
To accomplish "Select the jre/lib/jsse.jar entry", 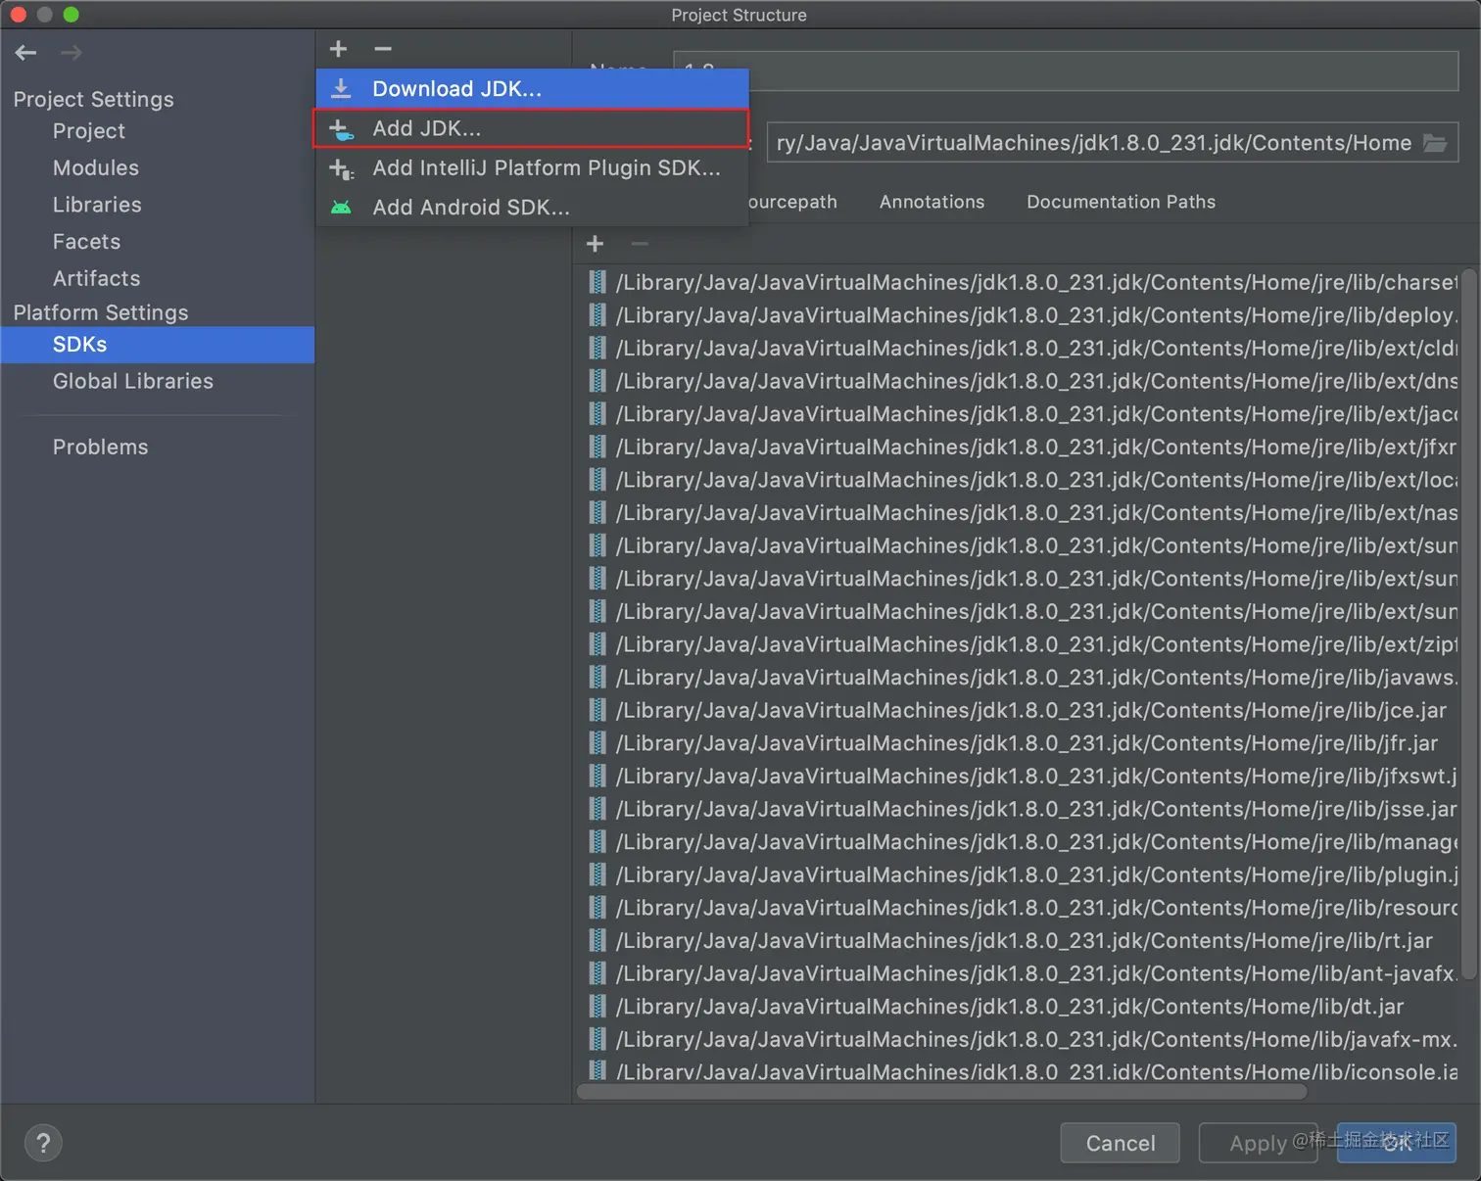I will pyautogui.click(x=1019, y=809).
